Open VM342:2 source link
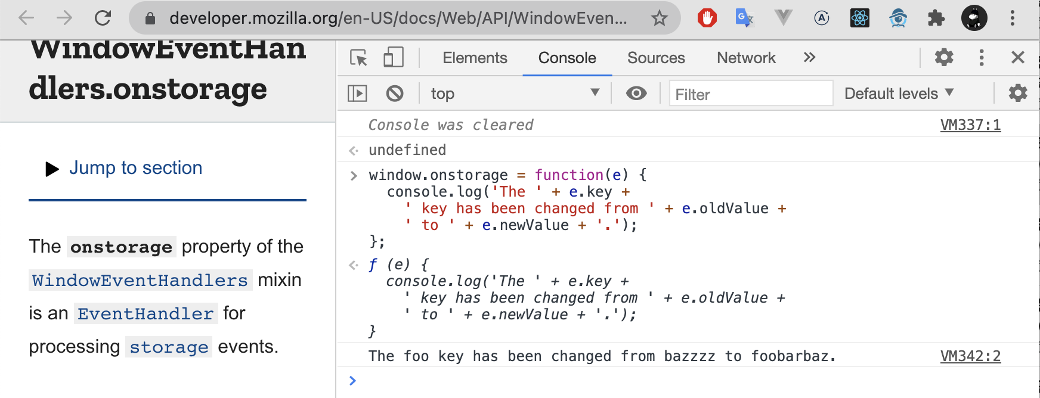 970,356
